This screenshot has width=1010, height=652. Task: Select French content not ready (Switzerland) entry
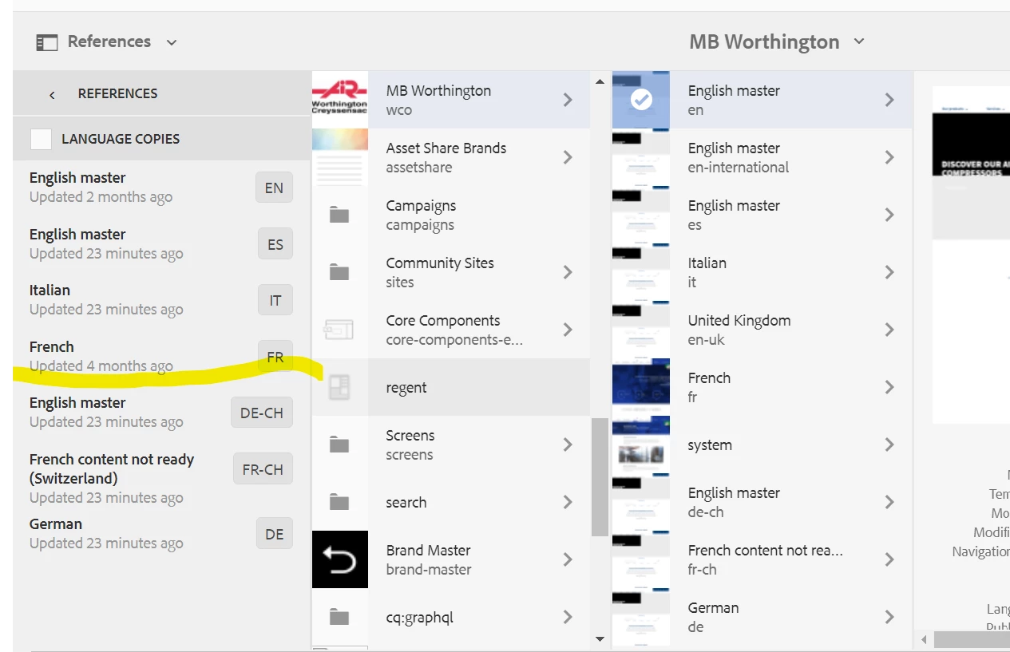tap(160, 478)
